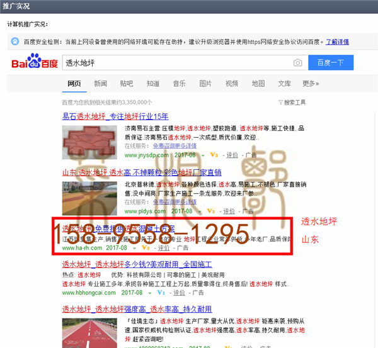Image resolution: width=378 pixels, height=348 pixels.
Task: Open result 易石透水地坪_专注地坪行业15年
Action: point(115,116)
